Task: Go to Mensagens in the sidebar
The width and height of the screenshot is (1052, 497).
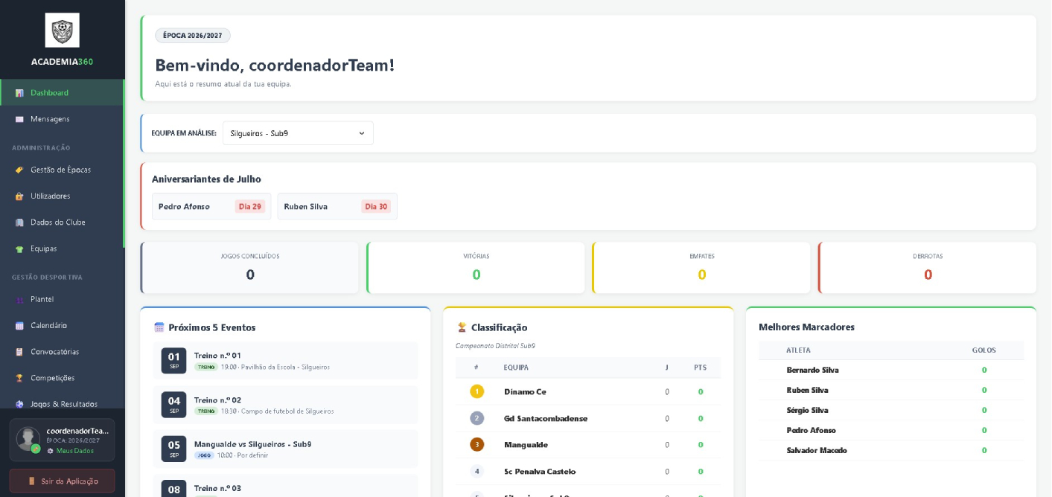Action: coord(62,119)
